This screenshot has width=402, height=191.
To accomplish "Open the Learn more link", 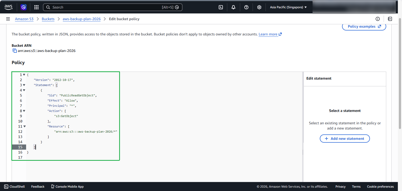I will click(x=270, y=34).
